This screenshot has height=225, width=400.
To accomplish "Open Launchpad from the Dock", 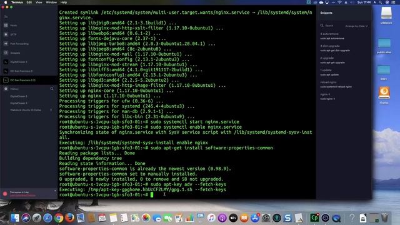I will pyautogui.click(x=37, y=218).
